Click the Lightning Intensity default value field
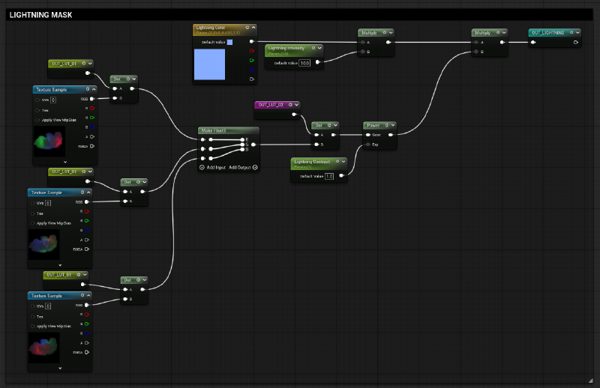The width and height of the screenshot is (600, 388). click(304, 63)
